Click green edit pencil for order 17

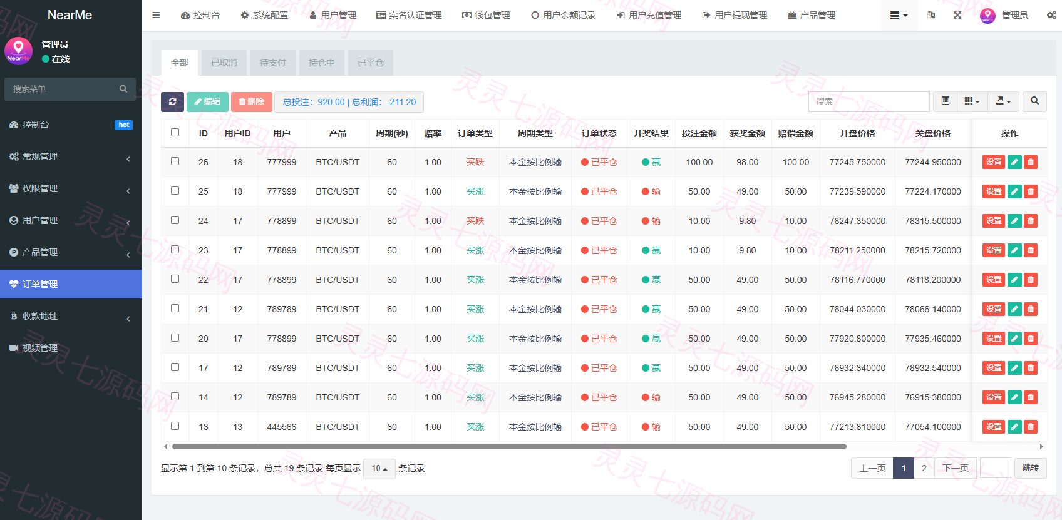click(x=1015, y=368)
